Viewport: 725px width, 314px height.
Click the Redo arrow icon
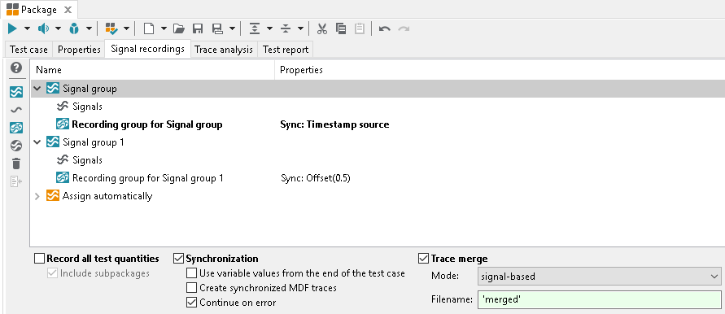(404, 29)
